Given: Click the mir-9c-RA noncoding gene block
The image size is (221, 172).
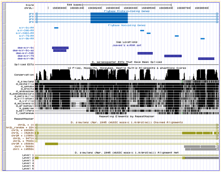Looking at the screenshot, I should coord(56,27).
